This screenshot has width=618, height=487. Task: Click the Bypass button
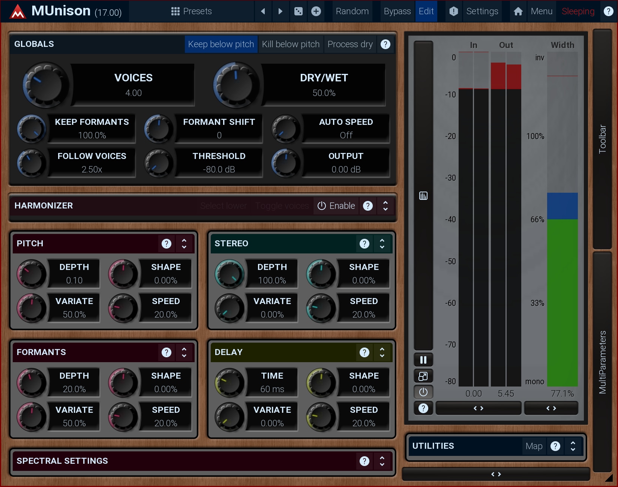click(x=397, y=11)
